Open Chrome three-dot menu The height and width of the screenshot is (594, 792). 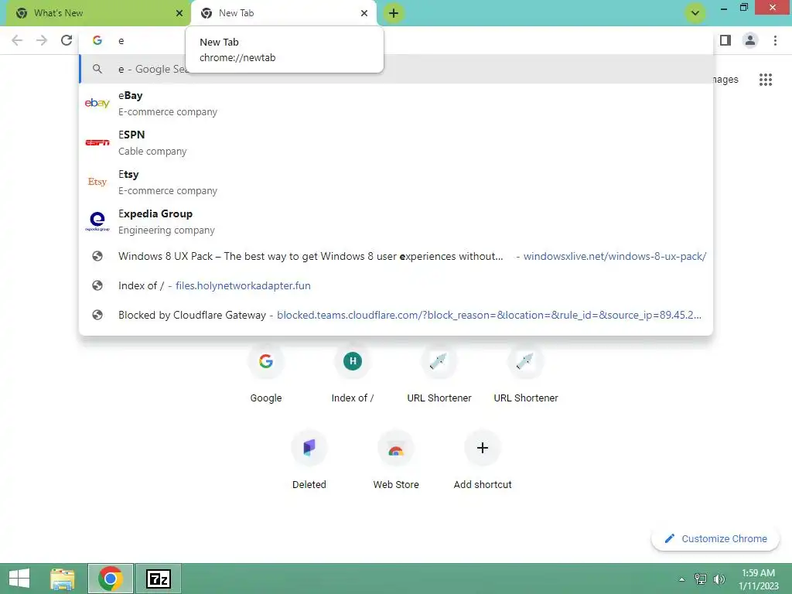(775, 40)
